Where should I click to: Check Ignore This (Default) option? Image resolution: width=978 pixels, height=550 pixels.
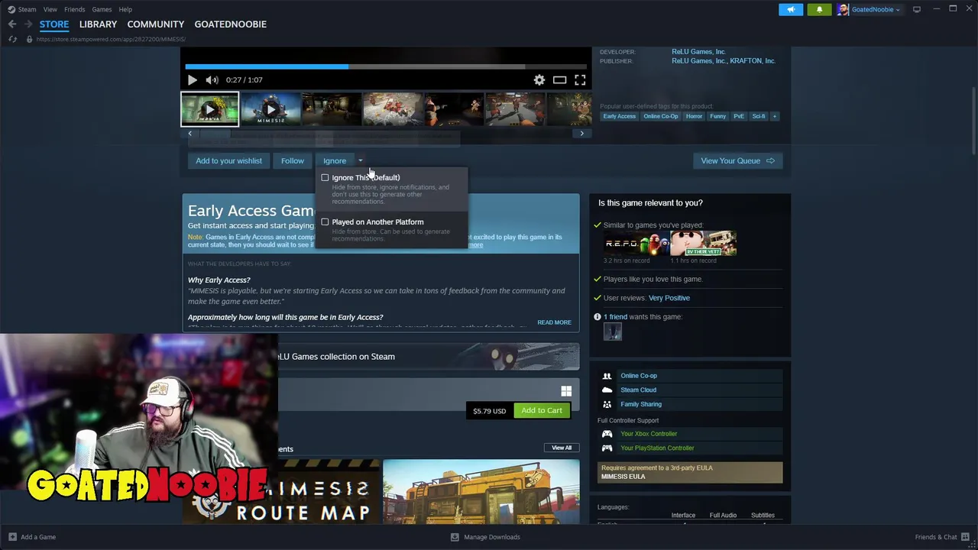[325, 177]
